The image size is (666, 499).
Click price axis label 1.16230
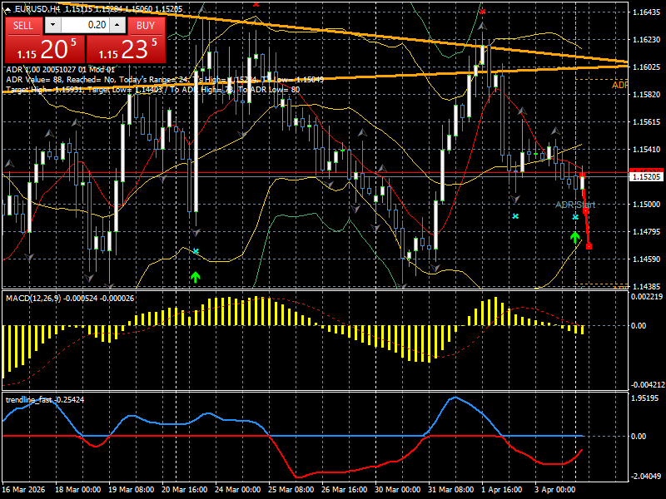[x=647, y=39]
